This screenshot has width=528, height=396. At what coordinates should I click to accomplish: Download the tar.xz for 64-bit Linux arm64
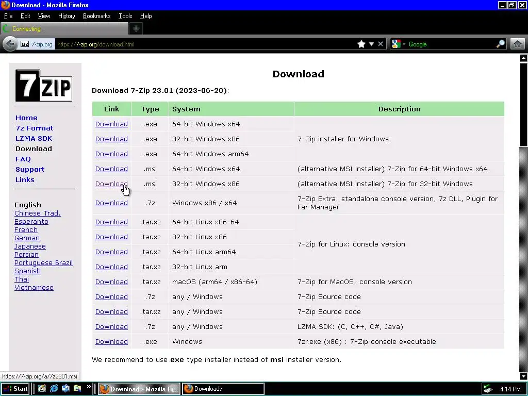(111, 252)
